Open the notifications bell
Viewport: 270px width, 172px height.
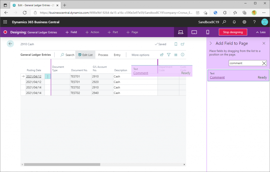pos(234,22)
